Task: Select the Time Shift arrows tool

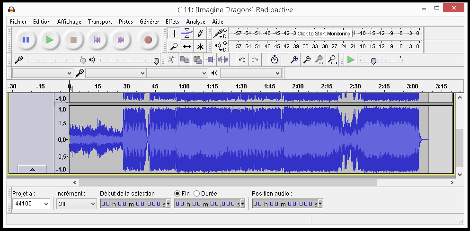Action: [x=187, y=46]
